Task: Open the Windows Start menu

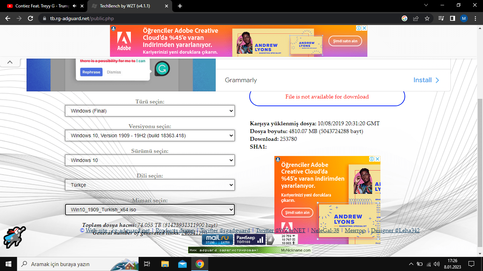Action: click(8, 264)
